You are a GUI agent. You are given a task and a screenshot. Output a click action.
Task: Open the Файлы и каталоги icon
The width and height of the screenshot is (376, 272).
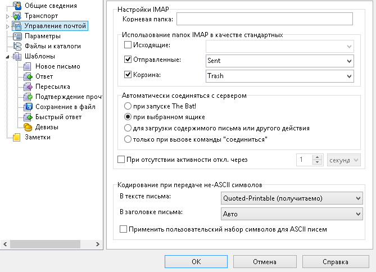17,46
